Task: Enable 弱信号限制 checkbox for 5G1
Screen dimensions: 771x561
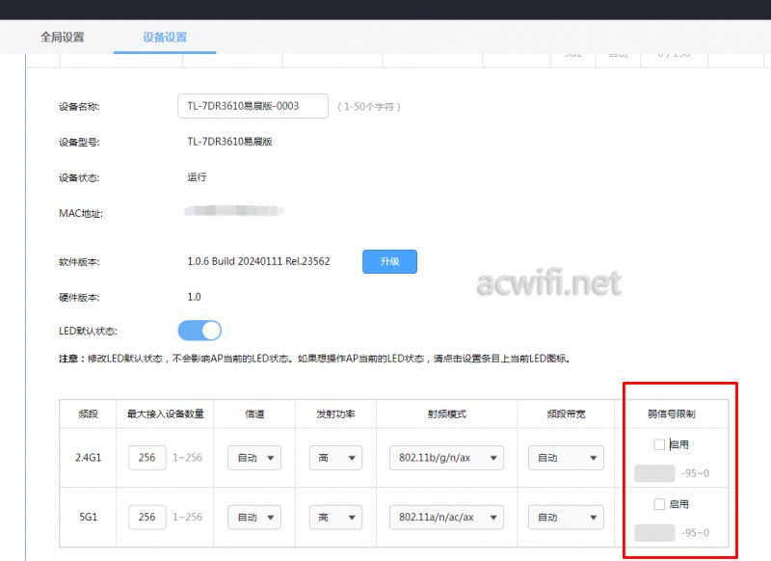Action: coord(659,504)
